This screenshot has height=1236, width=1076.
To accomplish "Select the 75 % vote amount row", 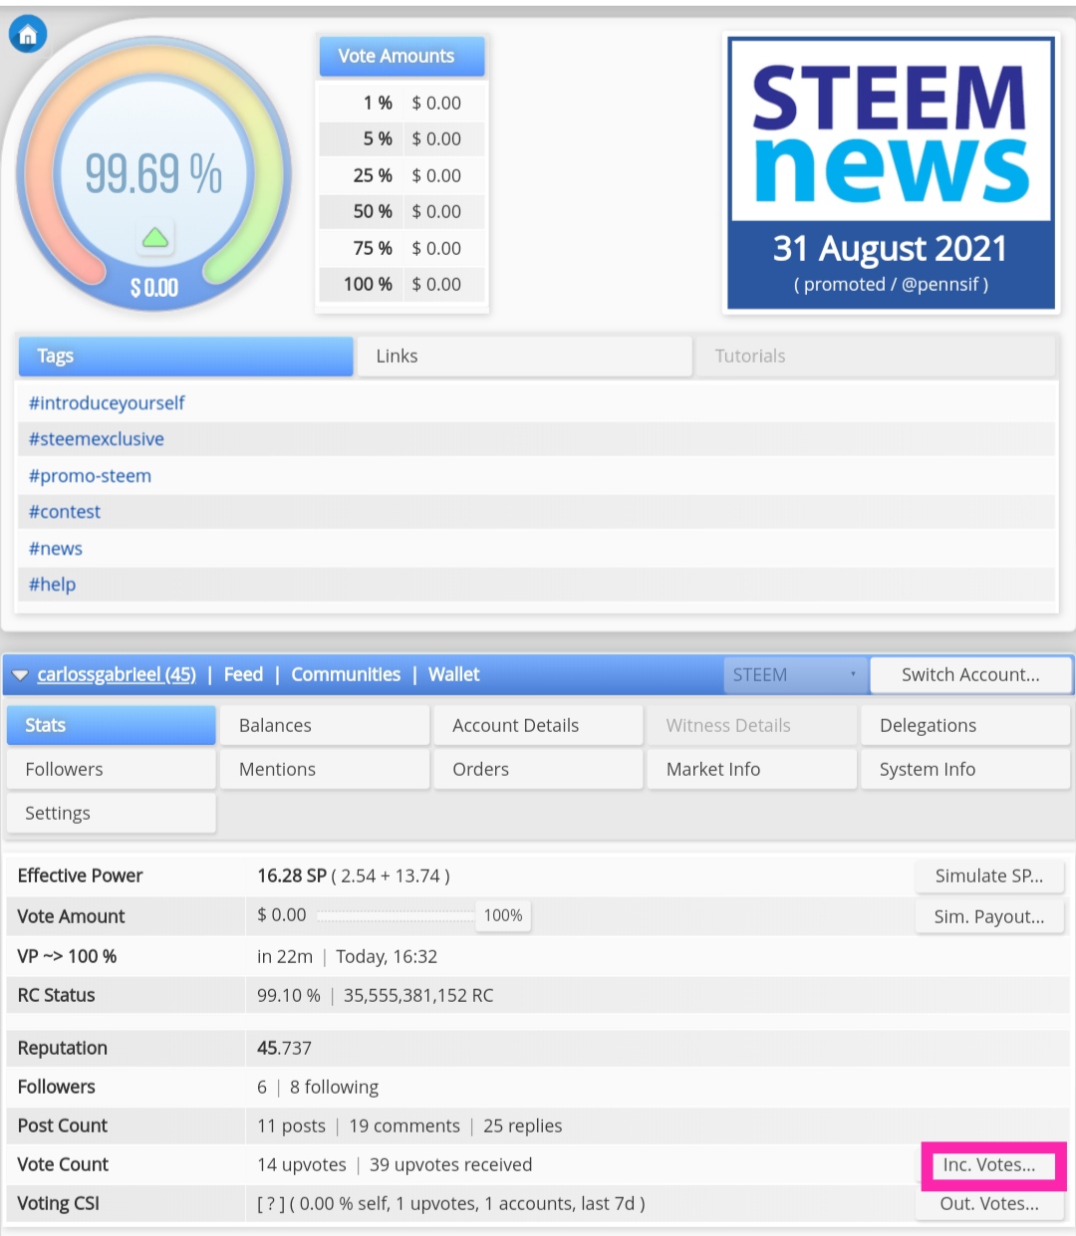I will [402, 248].
